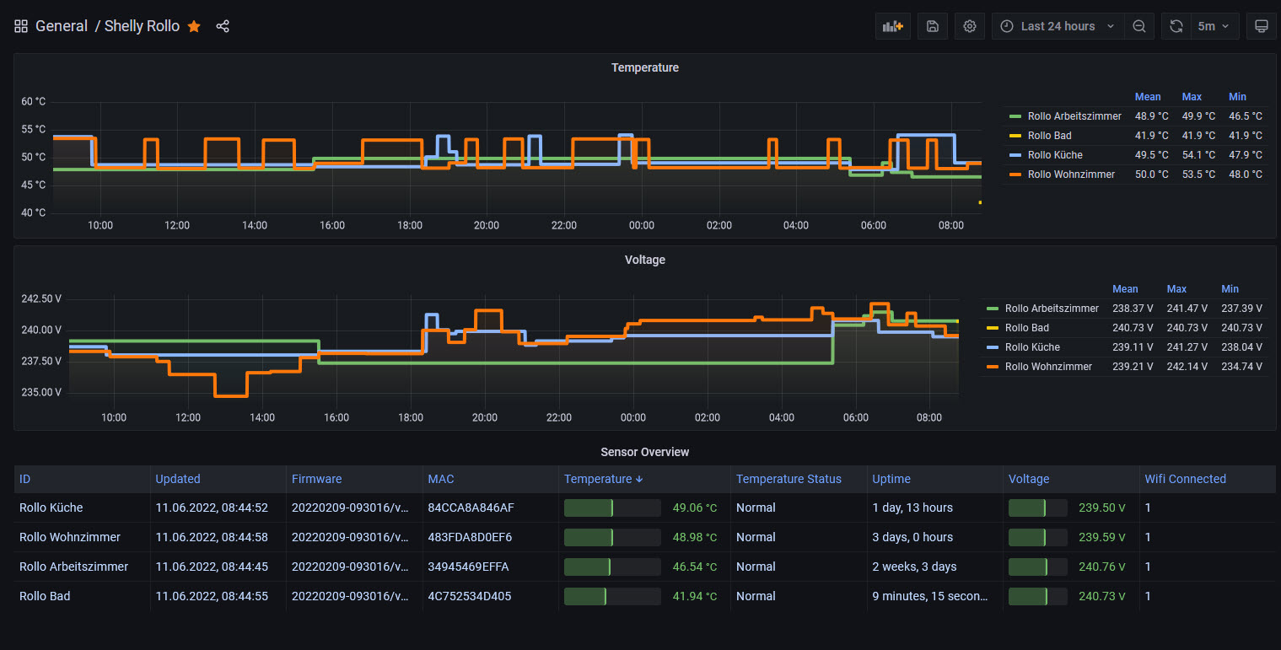Screen dimensions: 1281x650
Task: Select the Rollo Wohnzimmer table row ID
Action: coord(70,537)
